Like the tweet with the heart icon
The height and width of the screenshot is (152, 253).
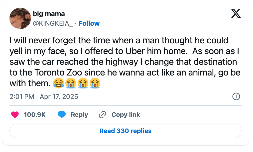(15, 115)
